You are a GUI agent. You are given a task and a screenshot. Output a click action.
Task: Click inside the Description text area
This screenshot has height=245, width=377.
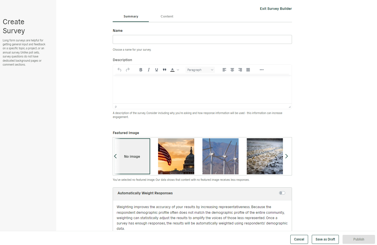pyautogui.click(x=202, y=89)
